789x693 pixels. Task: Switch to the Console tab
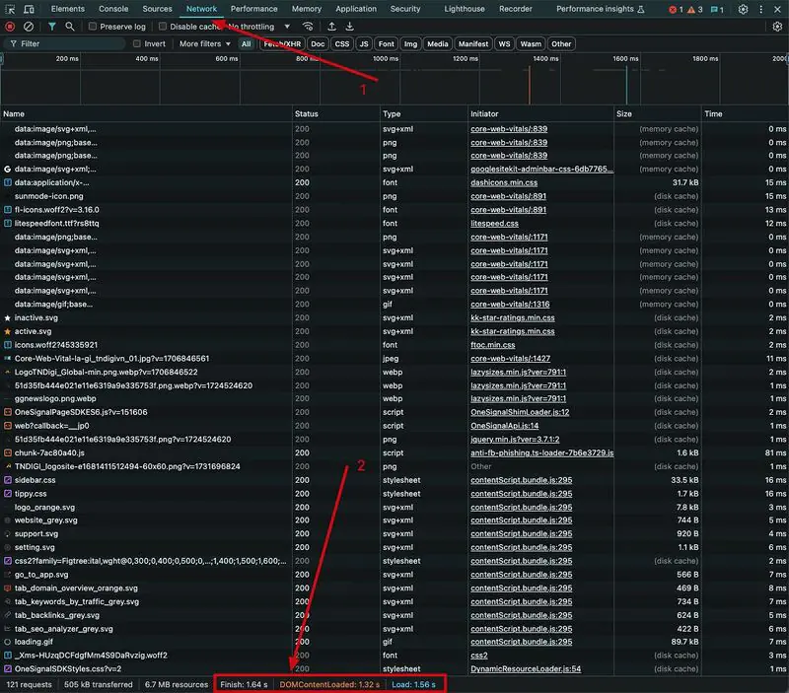[113, 9]
